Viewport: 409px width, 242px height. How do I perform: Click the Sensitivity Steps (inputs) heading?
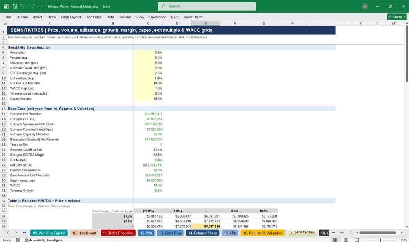[29, 47]
